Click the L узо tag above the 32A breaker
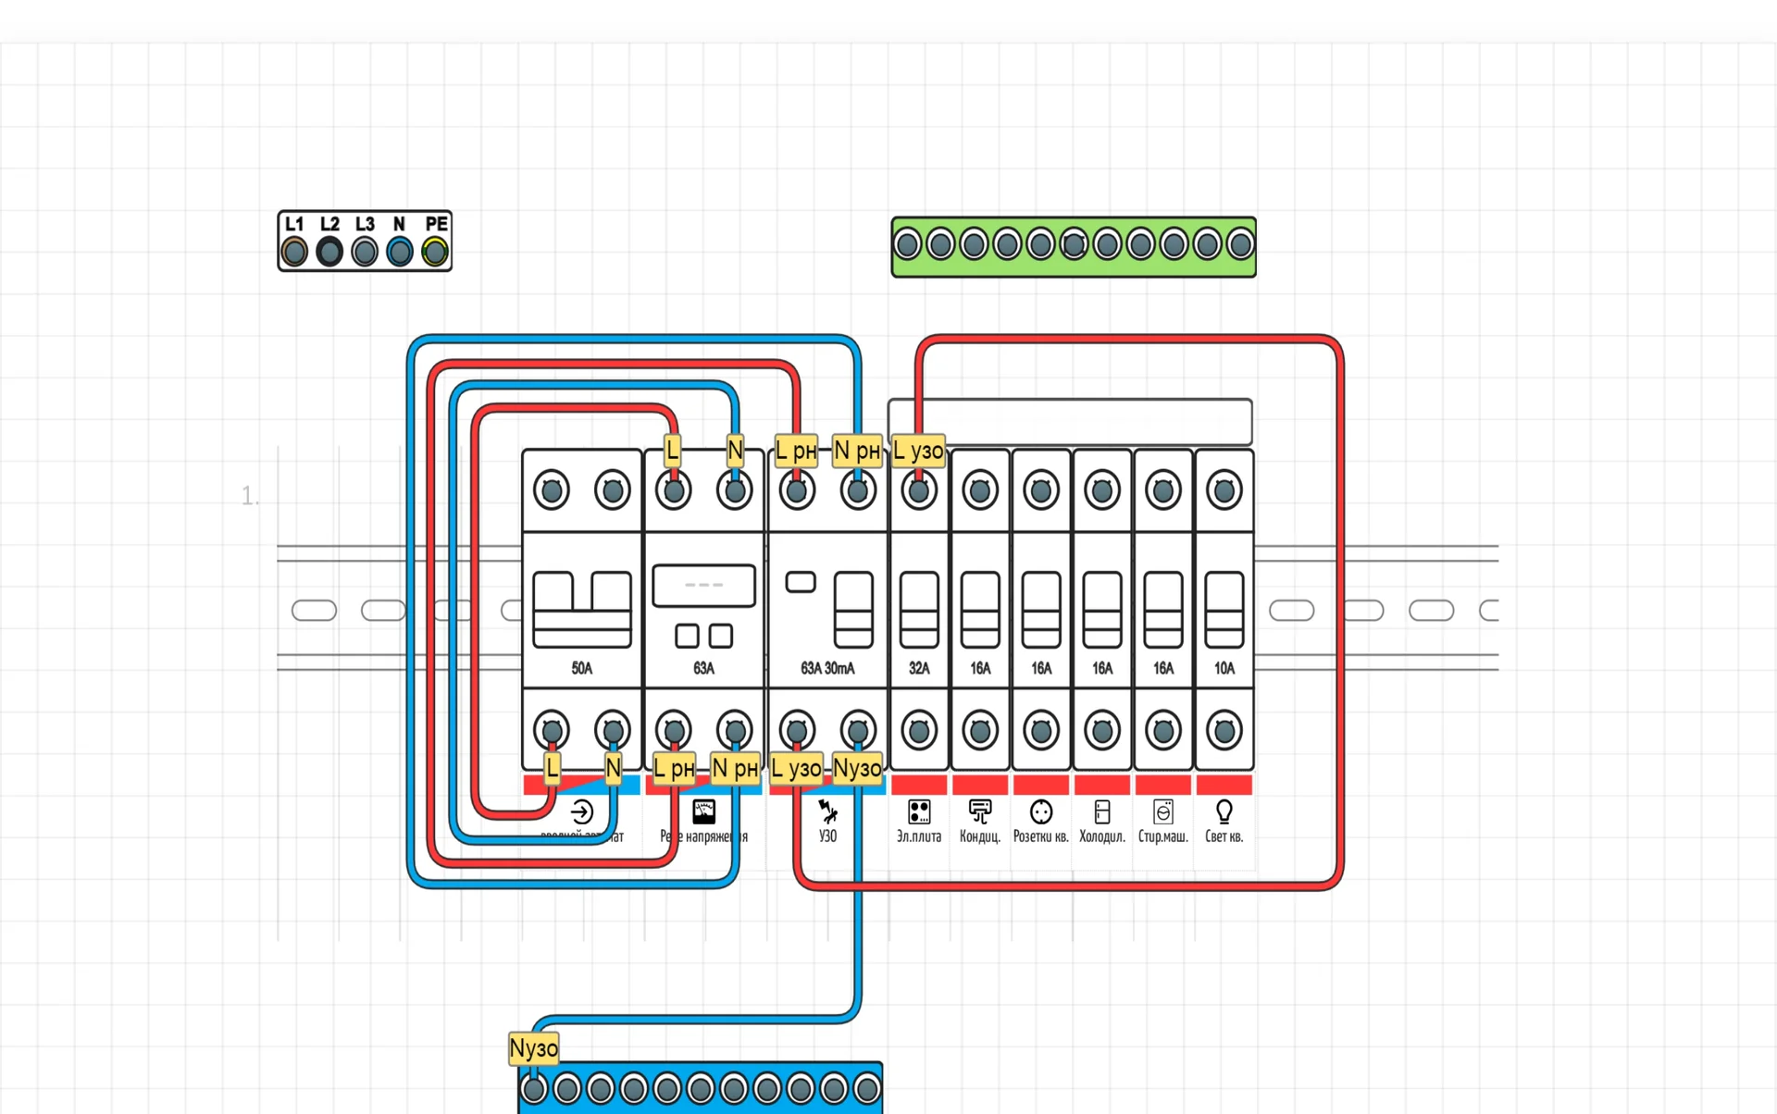The image size is (1777, 1114). coord(918,451)
